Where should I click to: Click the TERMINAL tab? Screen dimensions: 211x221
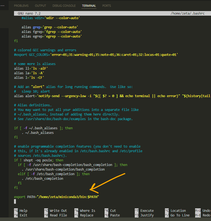tap(89, 6)
